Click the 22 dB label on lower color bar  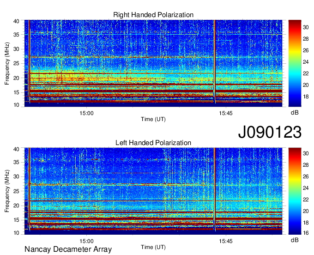(306, 200)
